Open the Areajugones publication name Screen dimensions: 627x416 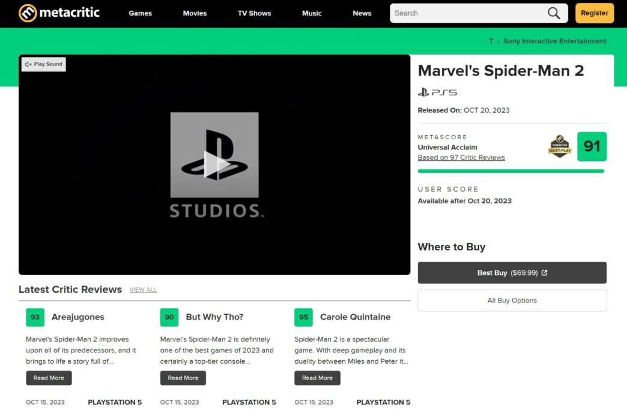click(x=78, y=318)
